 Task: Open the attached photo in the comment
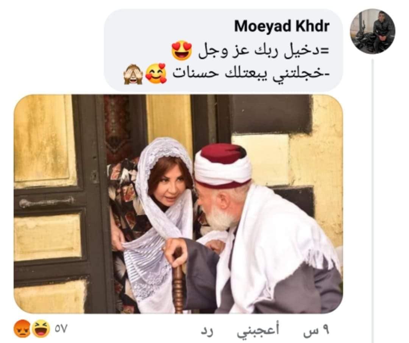tap(178, 204)
